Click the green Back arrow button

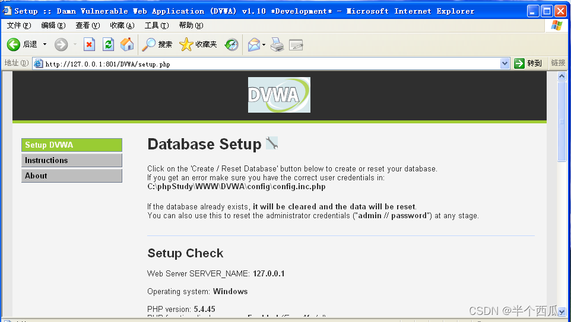tap(14, 44)
